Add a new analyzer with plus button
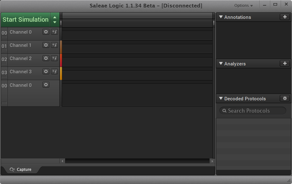The image size is (292, 184). point(285,64)
